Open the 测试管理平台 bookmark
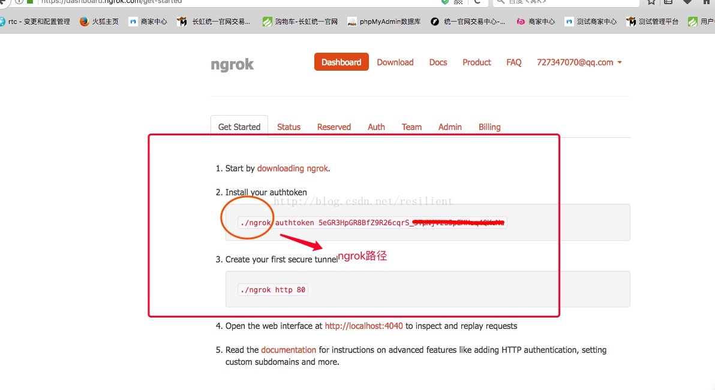This screenshot has height=390, width=715. 653,22
